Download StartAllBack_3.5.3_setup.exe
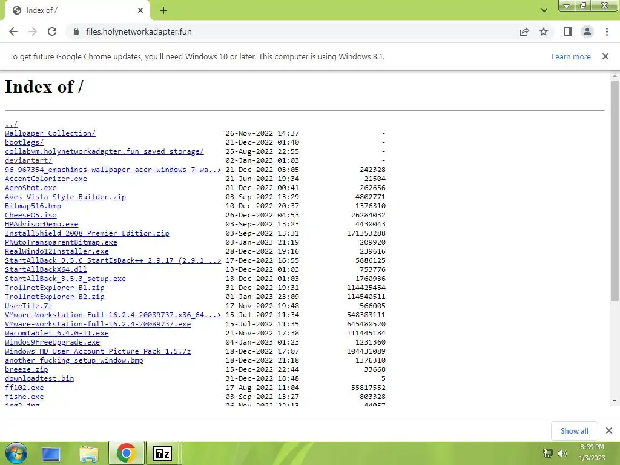 point(65,279)
